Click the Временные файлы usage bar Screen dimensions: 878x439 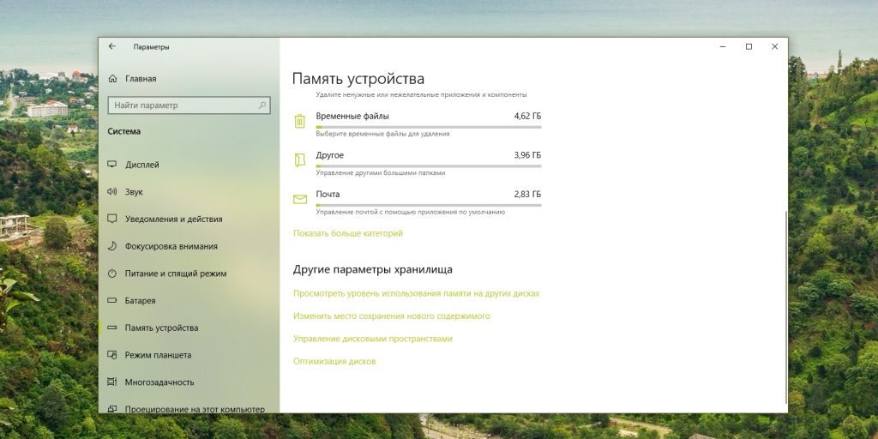tap(428, 127)
